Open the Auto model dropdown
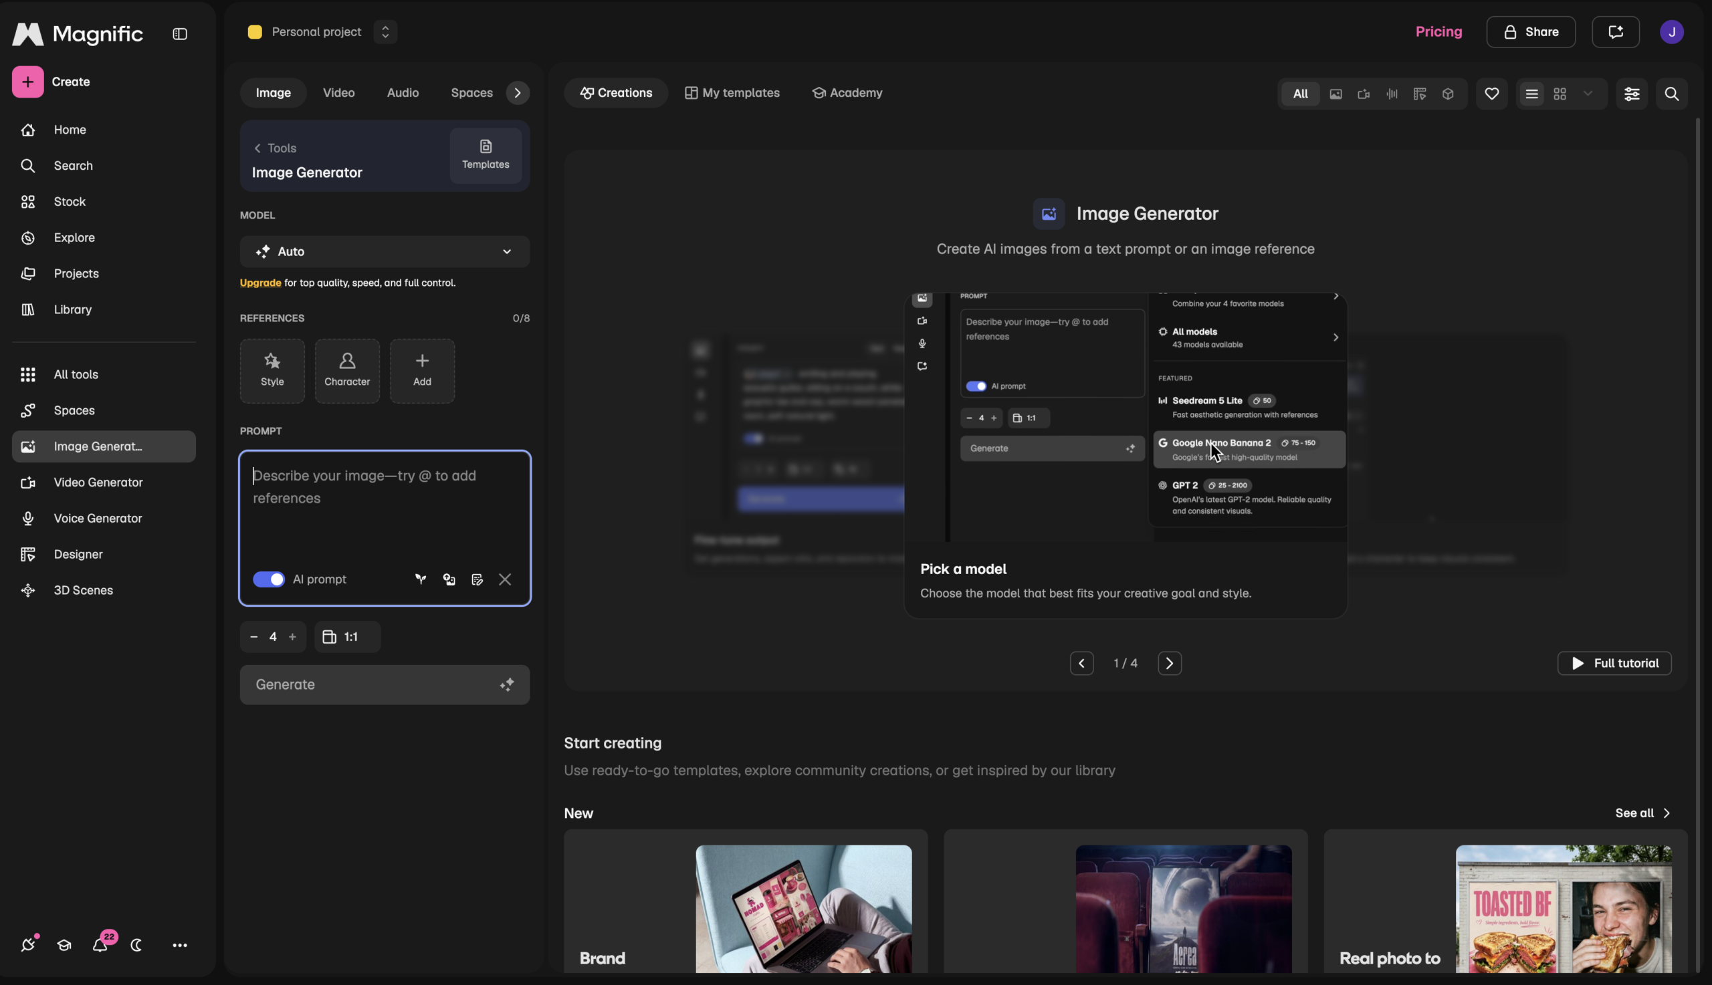The image size is (1712, 985). coord(385,252)
